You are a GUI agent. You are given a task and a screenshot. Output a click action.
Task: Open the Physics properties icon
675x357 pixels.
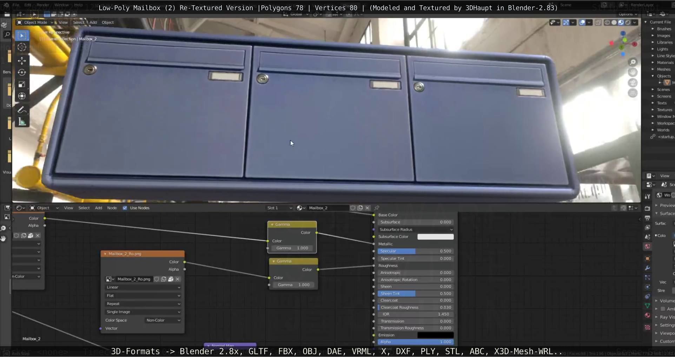click(x=648, y=287)
